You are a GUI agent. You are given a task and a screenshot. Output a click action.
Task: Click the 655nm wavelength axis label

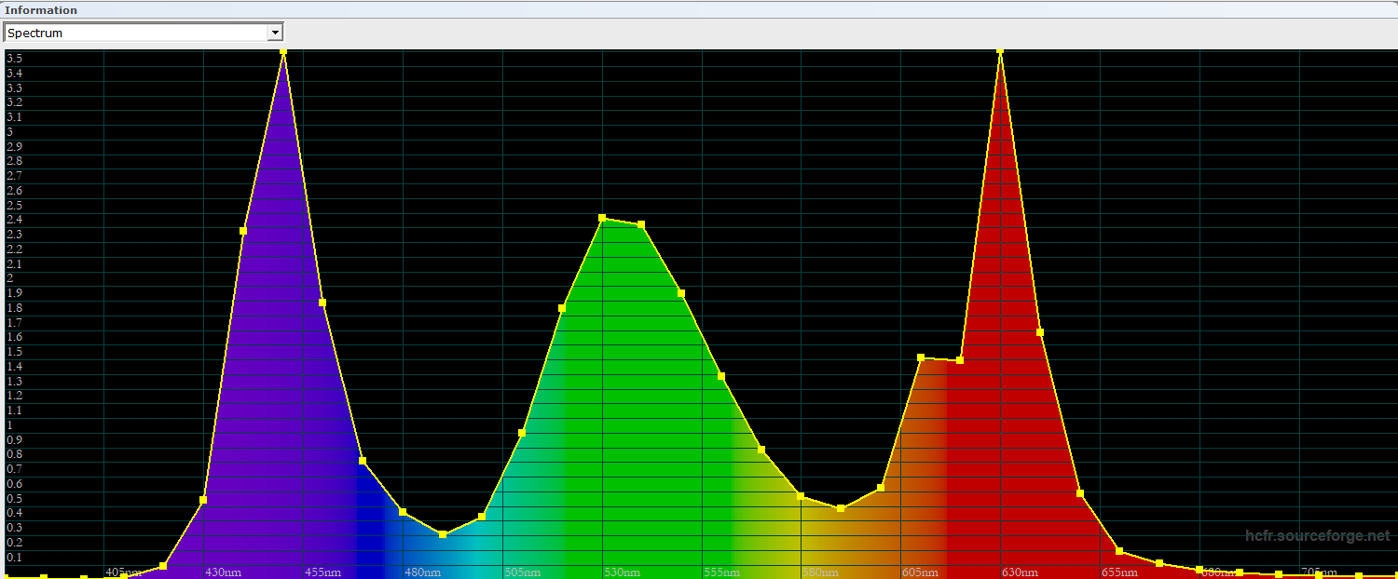pos(1119,572)
